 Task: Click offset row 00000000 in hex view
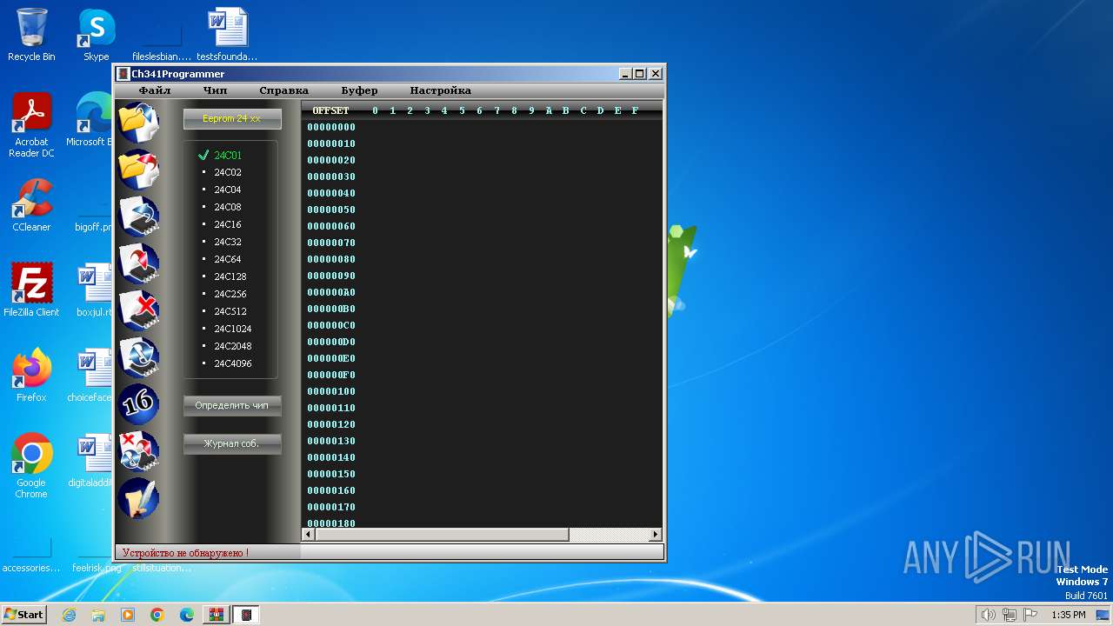coord(331,128)
